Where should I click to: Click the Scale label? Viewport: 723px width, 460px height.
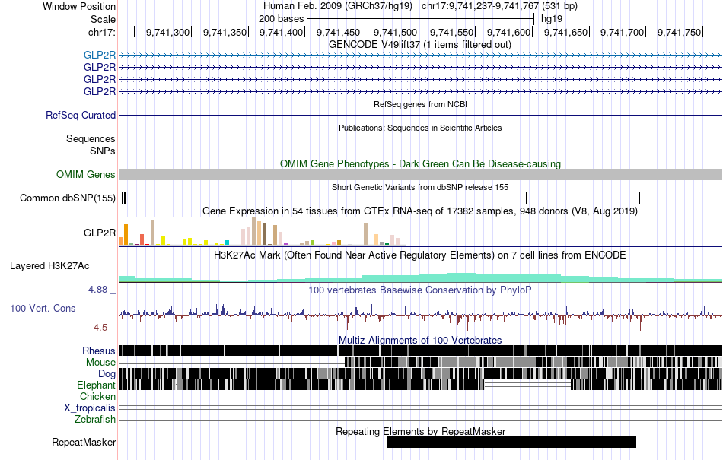[x=104, y=19]
